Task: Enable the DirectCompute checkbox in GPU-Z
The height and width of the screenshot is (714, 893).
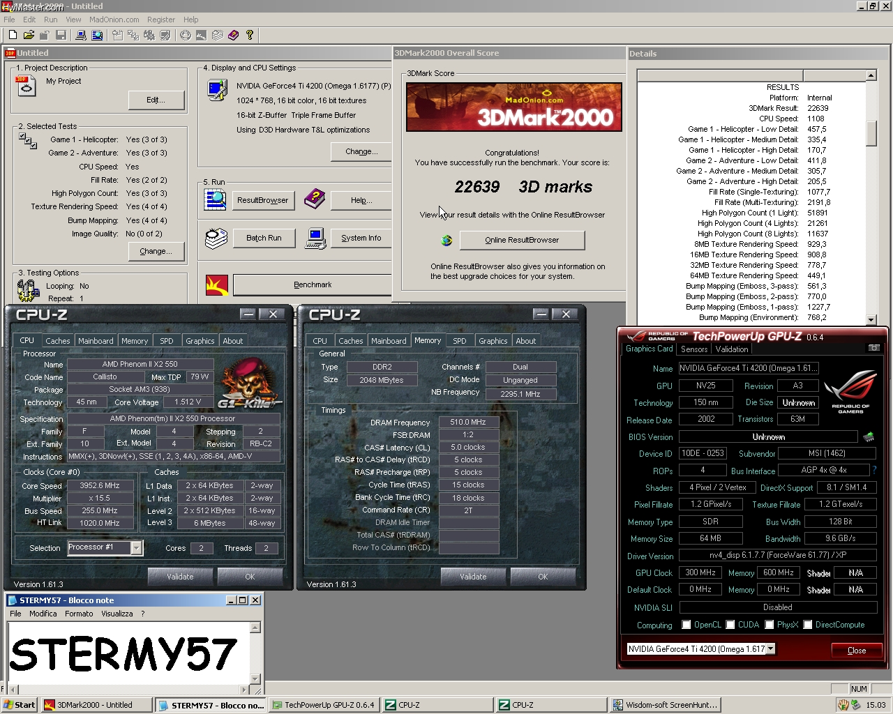Action: click(x=808, y=625)
